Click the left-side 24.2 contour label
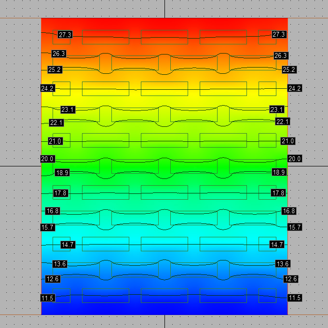 tap(48, 88)
